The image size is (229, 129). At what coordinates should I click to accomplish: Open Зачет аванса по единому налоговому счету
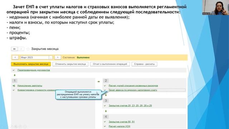(x=133, y=90)
